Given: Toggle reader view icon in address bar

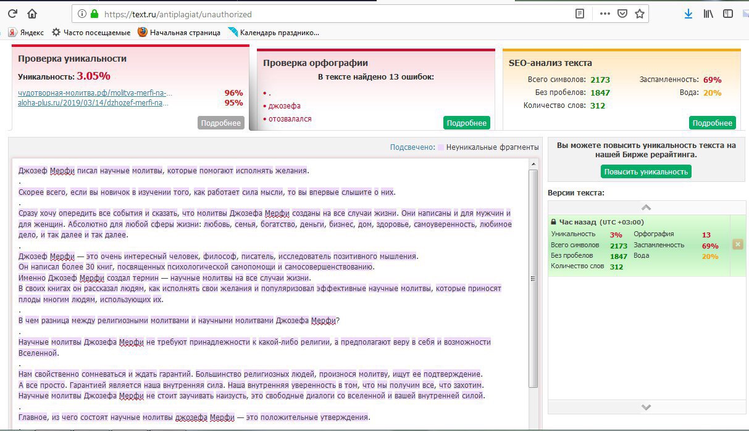Looking at the screenshot, I should click(x=579, y=14).
